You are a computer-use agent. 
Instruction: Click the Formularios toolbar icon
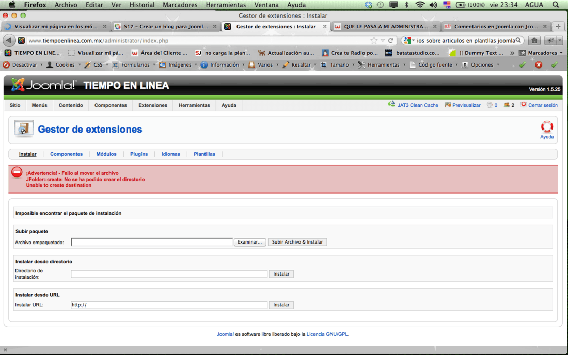(116, 65)
